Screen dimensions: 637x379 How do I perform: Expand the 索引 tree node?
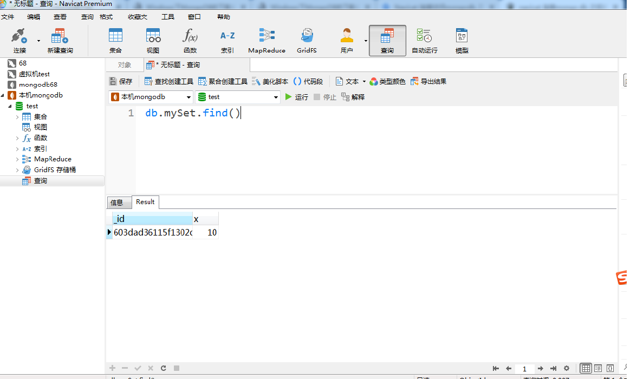coord(17,149)
